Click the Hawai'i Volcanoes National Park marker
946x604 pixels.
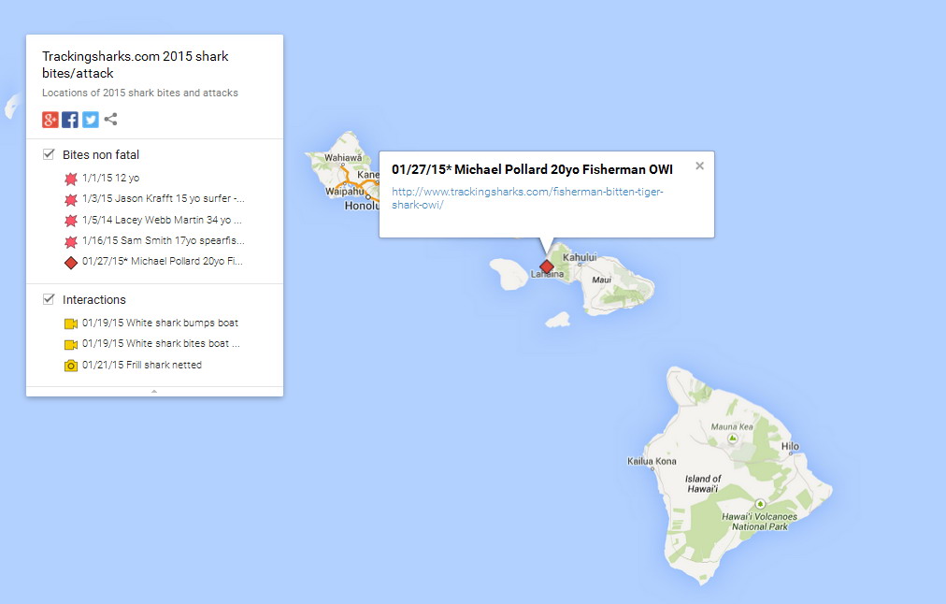point(760,504)
